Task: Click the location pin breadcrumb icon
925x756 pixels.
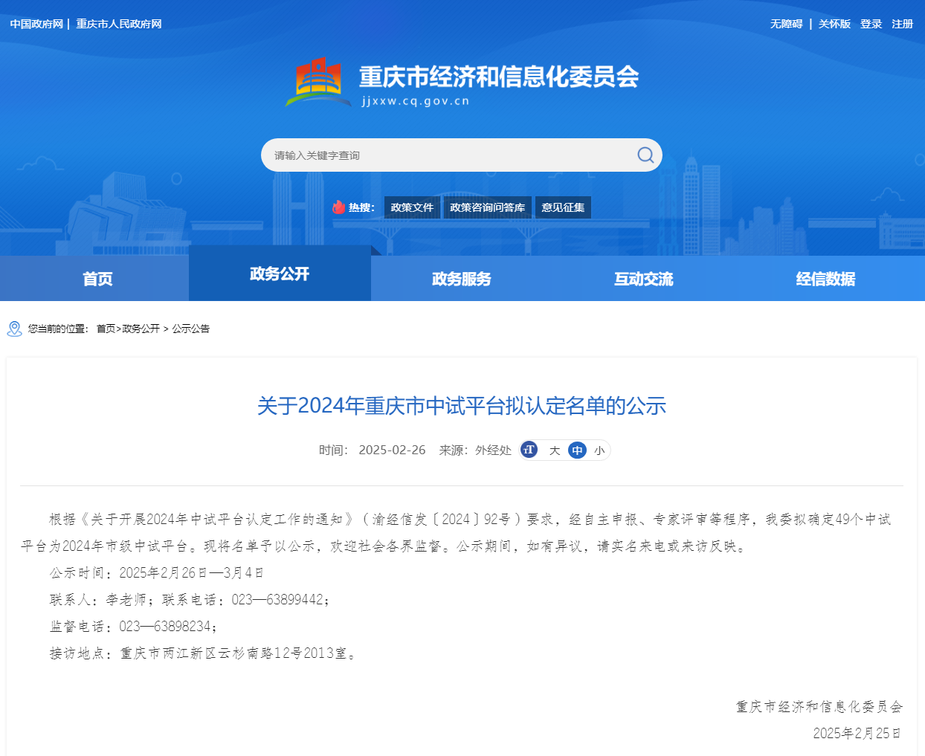Action: click(x=14, y=329)
